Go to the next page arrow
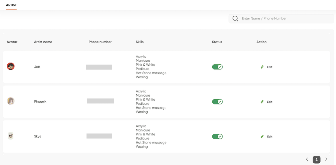 [x=326, y=159]
